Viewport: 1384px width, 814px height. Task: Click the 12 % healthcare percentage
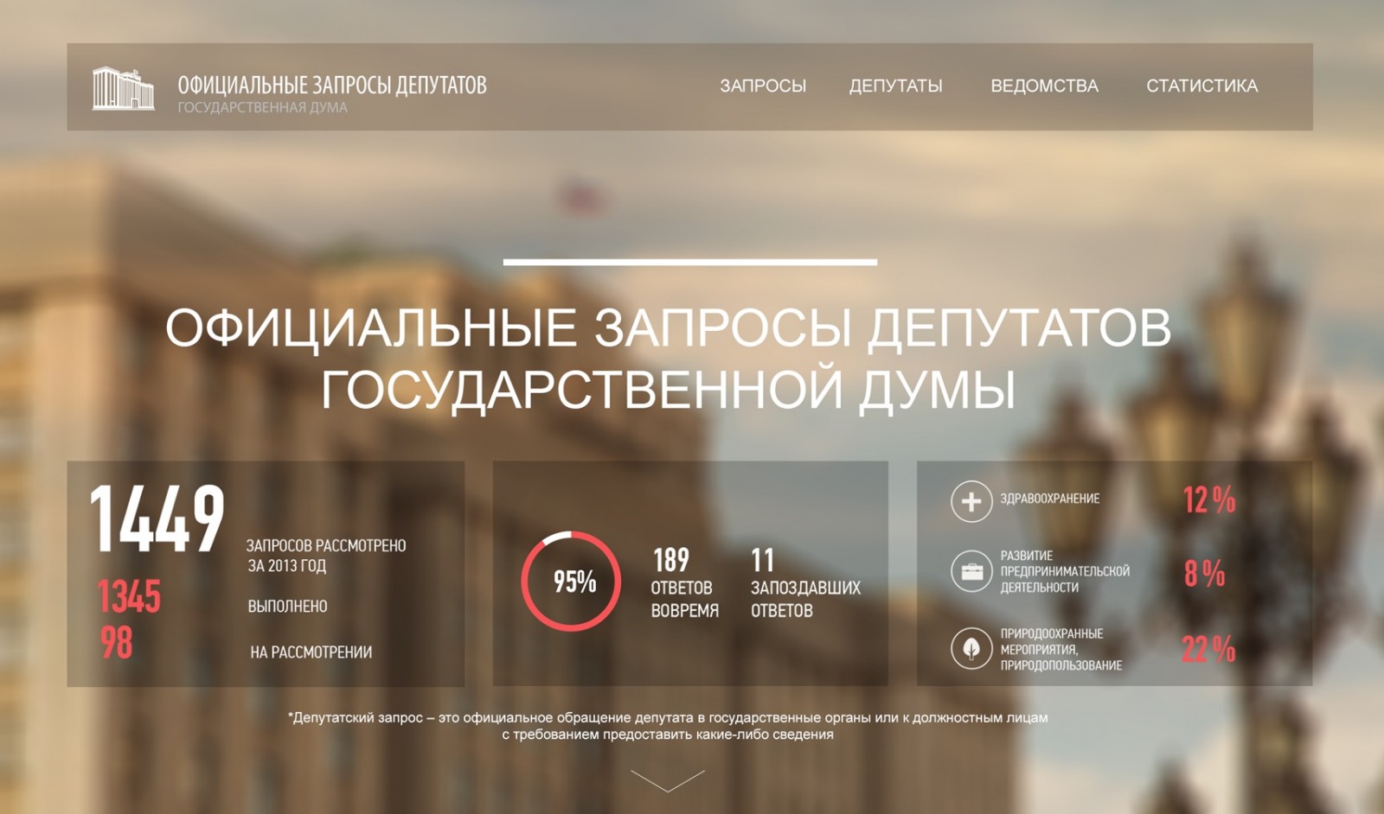coord(1209,499)
